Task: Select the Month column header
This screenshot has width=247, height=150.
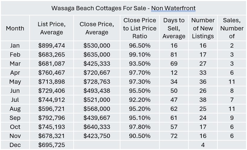Action: pos(15,28)
